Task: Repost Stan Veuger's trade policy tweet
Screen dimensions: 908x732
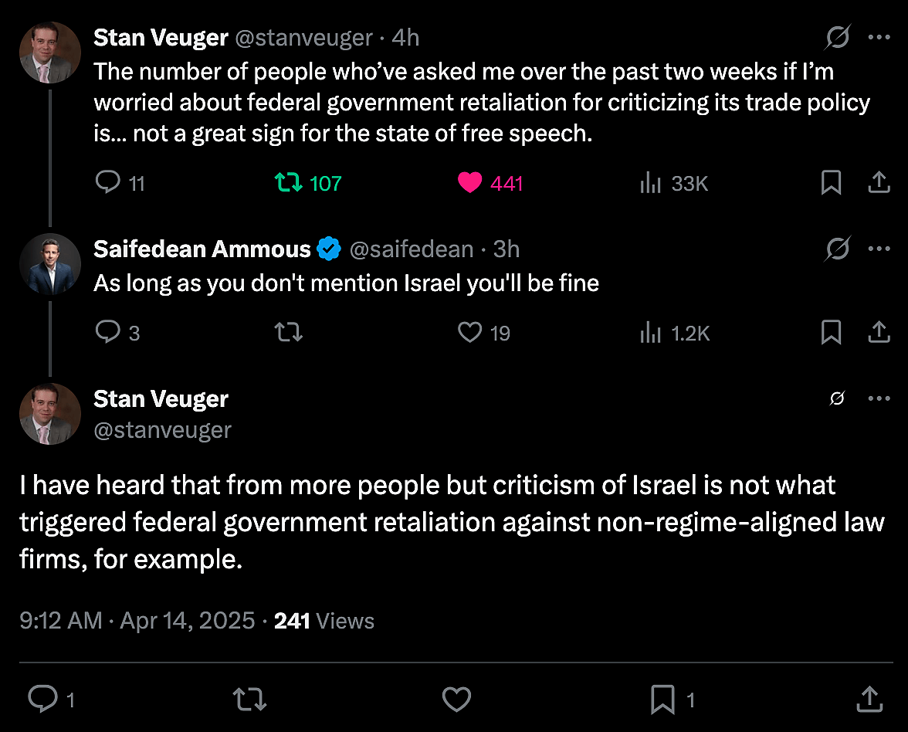Action: (x=287, y=182)
